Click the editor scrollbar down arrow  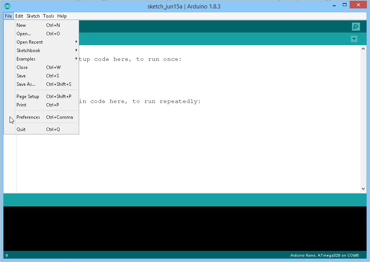point(363,189)
